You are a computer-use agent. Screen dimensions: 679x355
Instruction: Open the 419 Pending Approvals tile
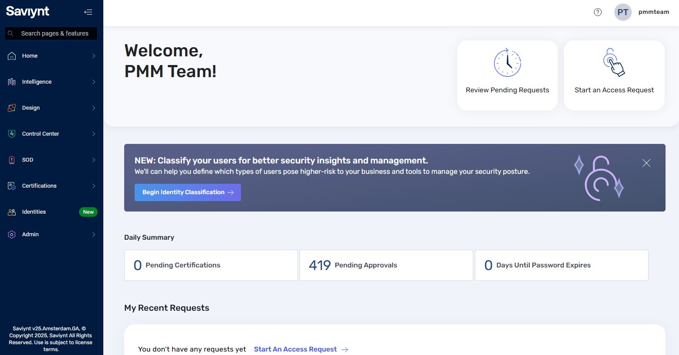pos(386,265)
